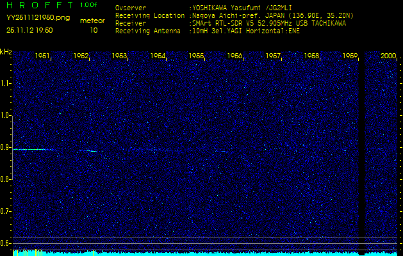Select the 0.7 kHz frequency axis label
The width and height of the screenshot is (403, 256).
(5, 211)
